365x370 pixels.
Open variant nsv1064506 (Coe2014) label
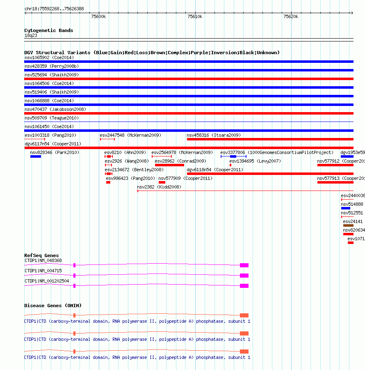[49, 83]
